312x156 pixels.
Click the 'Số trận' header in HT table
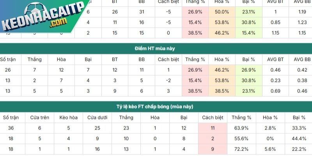click(8, 60)
